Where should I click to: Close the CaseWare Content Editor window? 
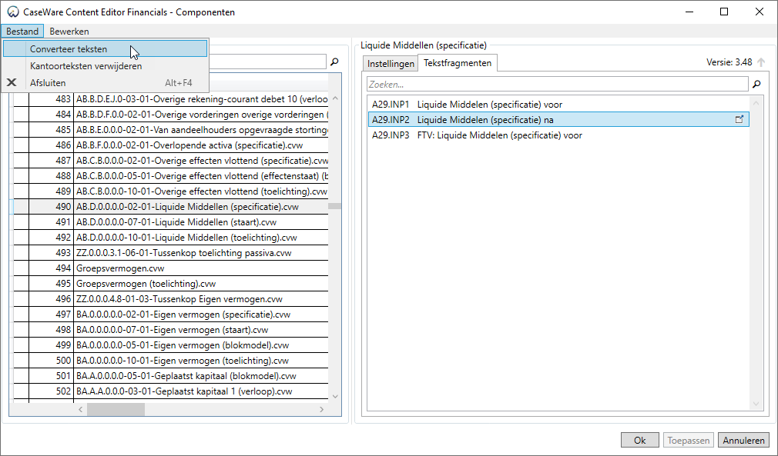tap(760, 12)
